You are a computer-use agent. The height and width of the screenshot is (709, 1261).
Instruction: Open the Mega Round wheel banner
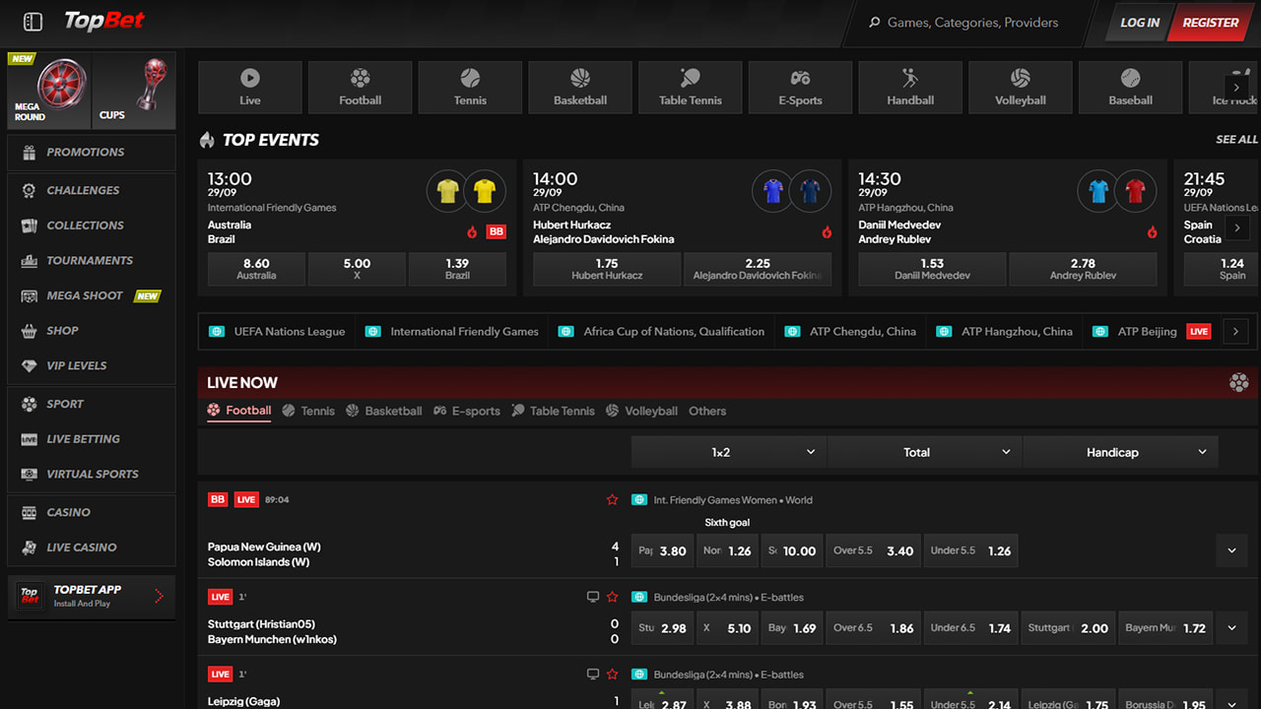click(x=48, y=91)
